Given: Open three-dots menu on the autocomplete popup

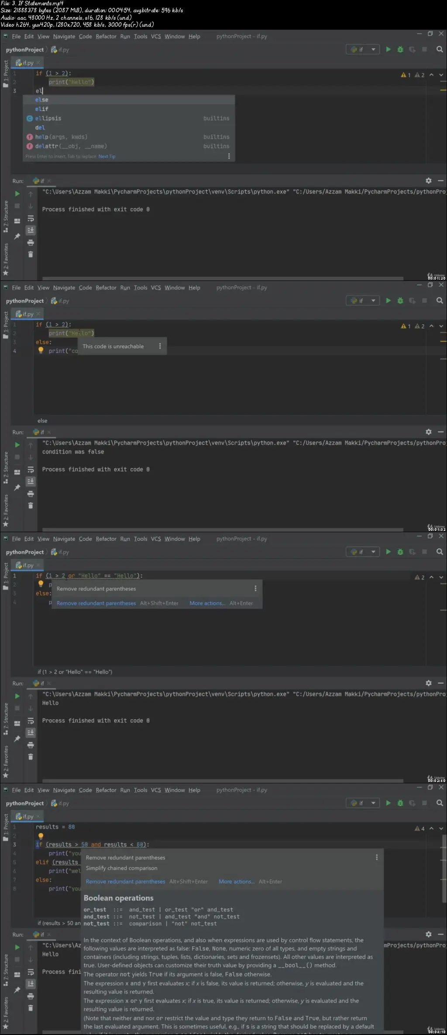Looking at the screenshot, I should click(229, 156).
